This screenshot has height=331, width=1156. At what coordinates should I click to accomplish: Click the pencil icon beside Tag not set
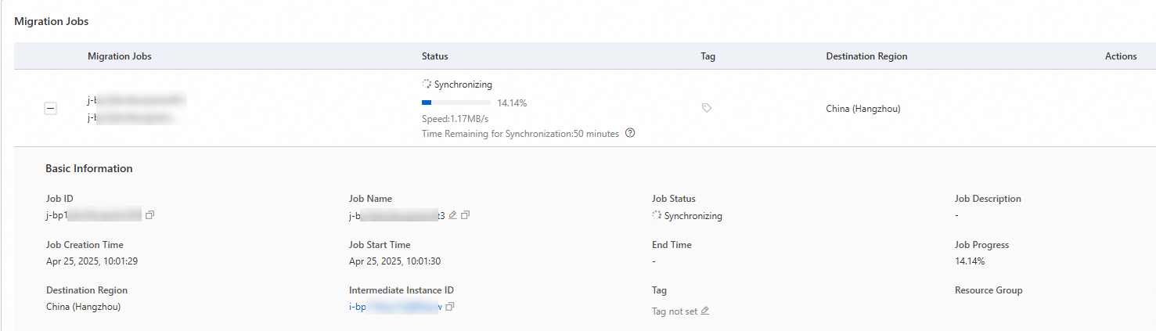point(705,311)
